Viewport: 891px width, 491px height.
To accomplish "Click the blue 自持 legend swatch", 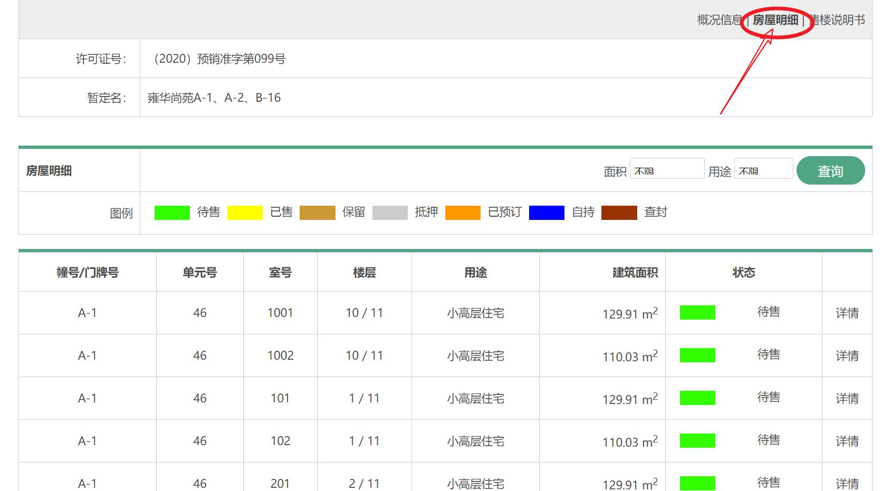I will pyautogui.click(x=547, y=212).
